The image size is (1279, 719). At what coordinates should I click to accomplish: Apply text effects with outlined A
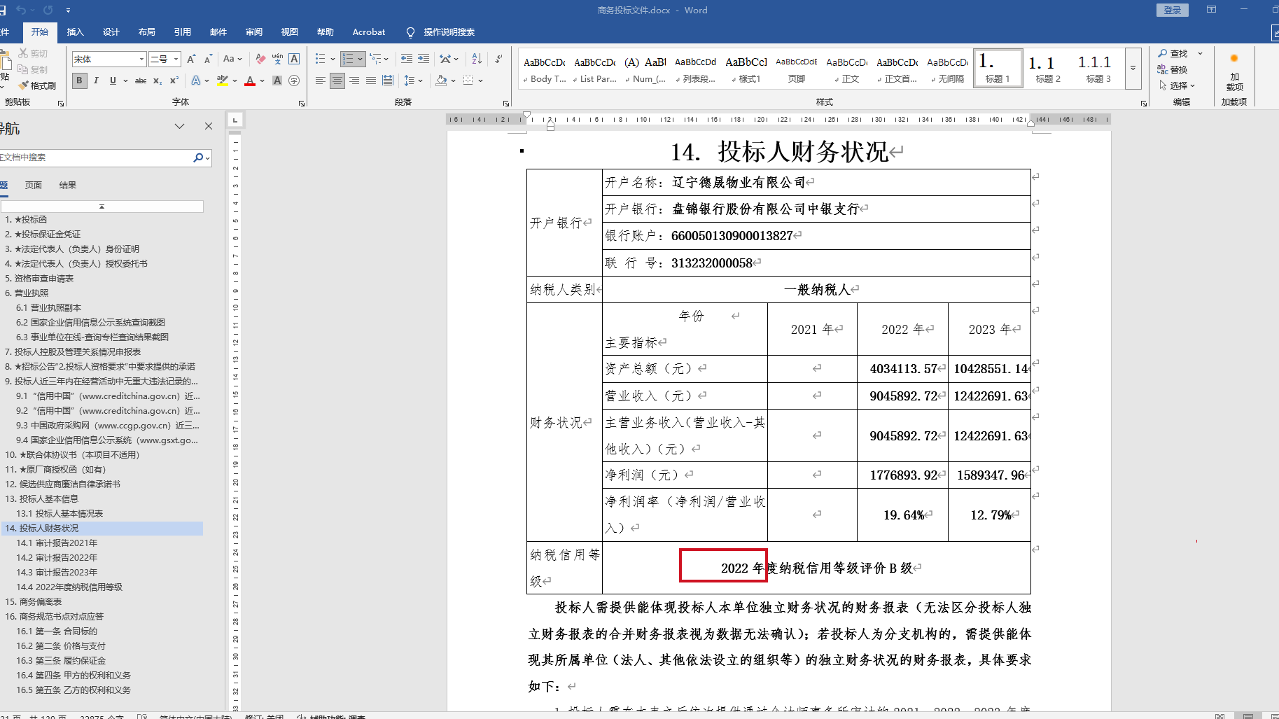(196, 81)
